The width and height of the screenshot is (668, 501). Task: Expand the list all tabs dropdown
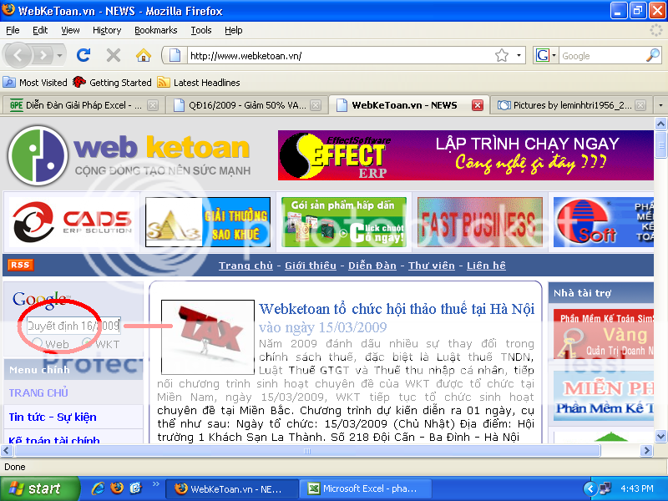[660, 105]
